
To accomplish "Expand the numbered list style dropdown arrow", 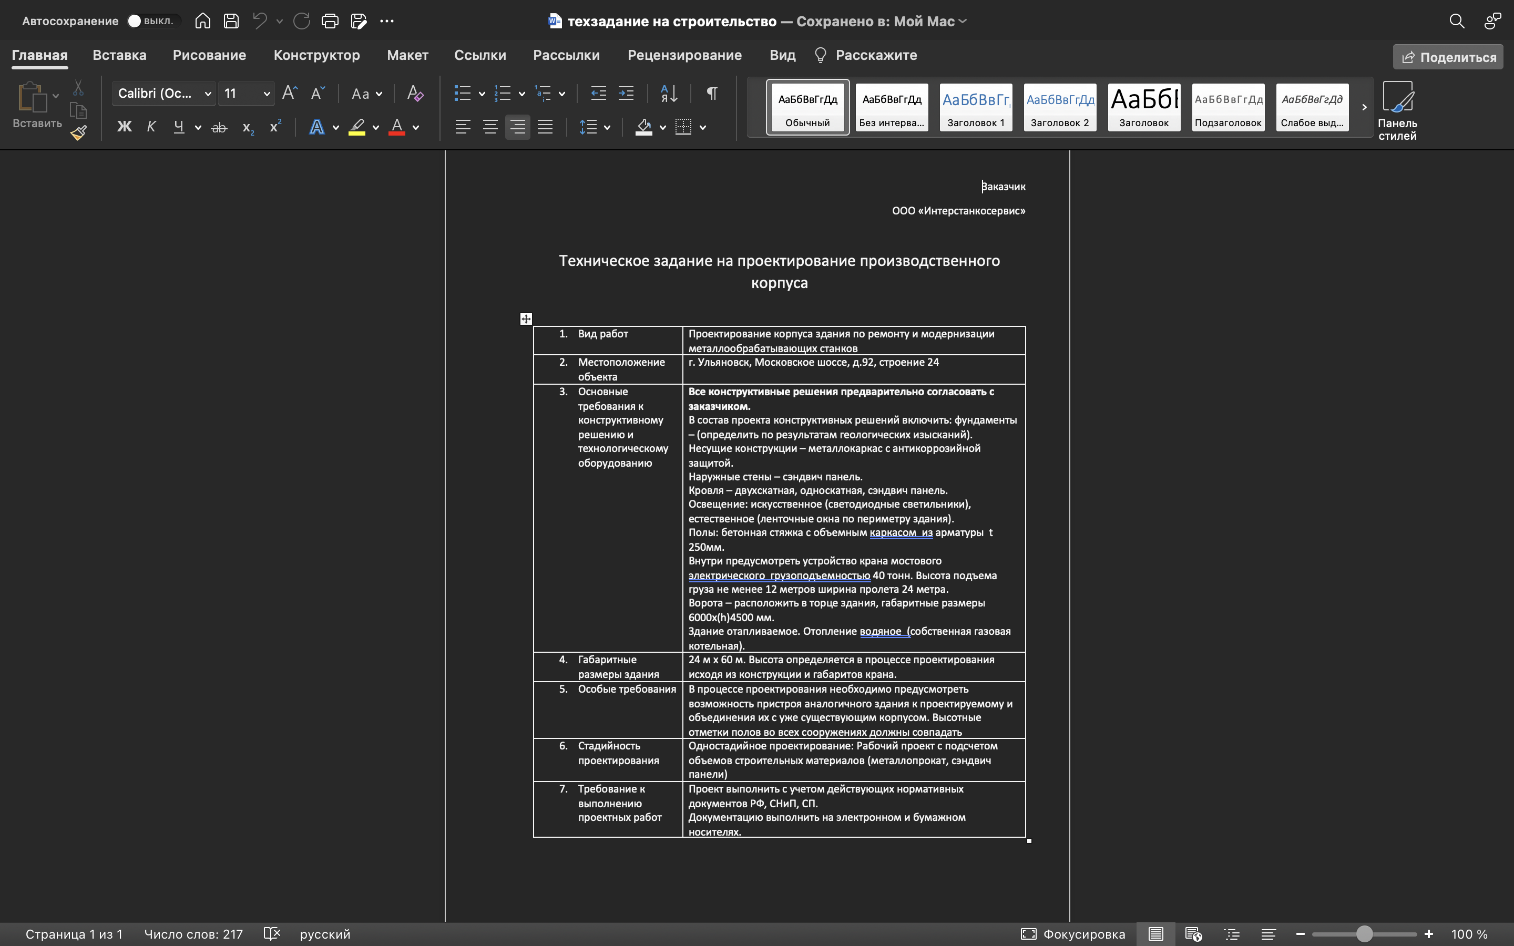I will pyautogui.click(x=522, y=94).
